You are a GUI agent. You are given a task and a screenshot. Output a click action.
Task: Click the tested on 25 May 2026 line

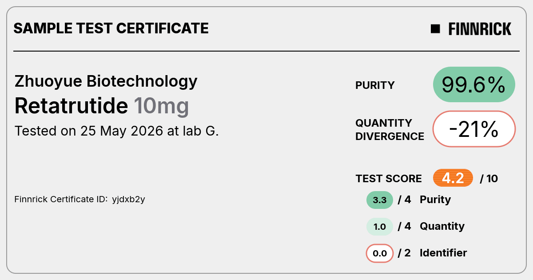[117, 131]
